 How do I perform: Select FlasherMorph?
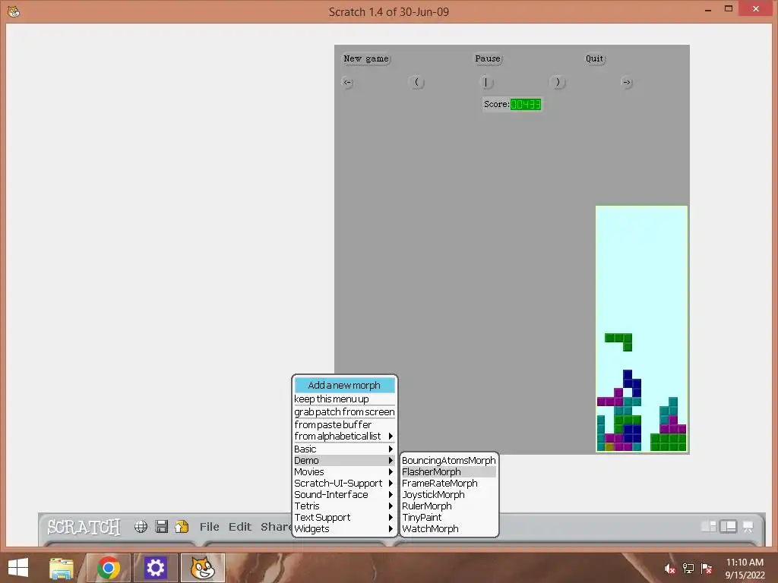448,472
